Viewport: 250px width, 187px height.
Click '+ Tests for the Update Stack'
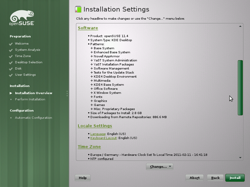(112, 73)
